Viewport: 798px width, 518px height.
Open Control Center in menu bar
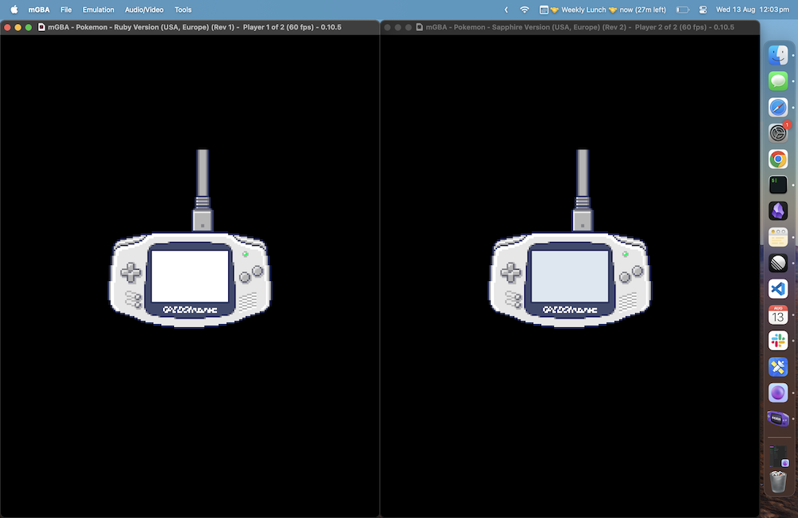703,10
